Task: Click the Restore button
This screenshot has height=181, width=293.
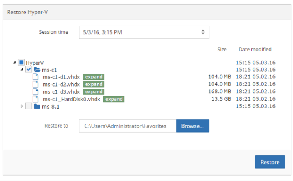Action: pos(270,162)
